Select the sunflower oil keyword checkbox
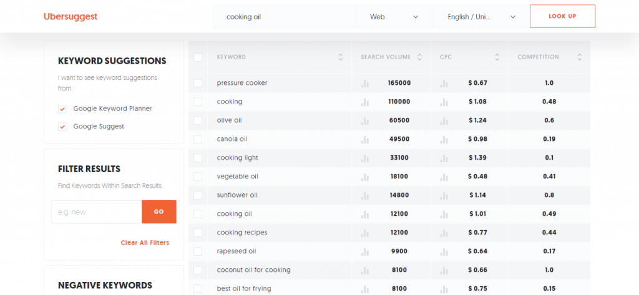This screenshot has width=639, height=295. [x=198, y=196]
